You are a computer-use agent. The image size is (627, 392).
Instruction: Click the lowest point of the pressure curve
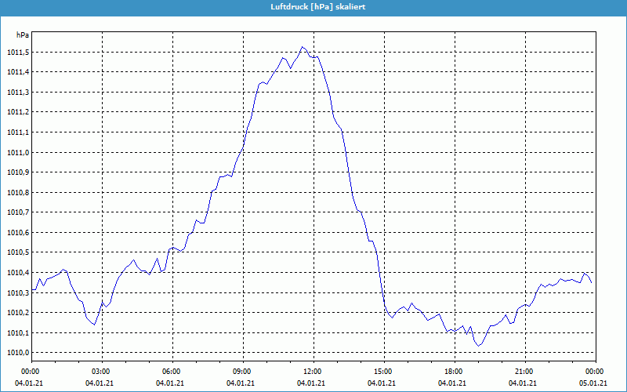tap(477, 345)
